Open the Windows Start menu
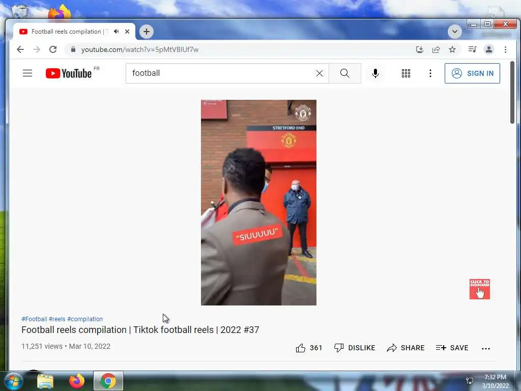The image size is (521, 391). click(14, 381)
